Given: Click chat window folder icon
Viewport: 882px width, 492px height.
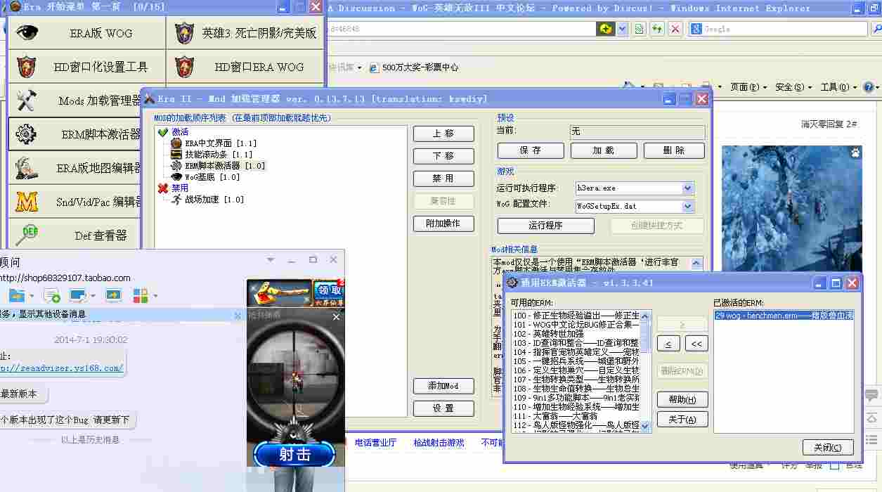Looking at the screenshot, I should click(17, 295).
